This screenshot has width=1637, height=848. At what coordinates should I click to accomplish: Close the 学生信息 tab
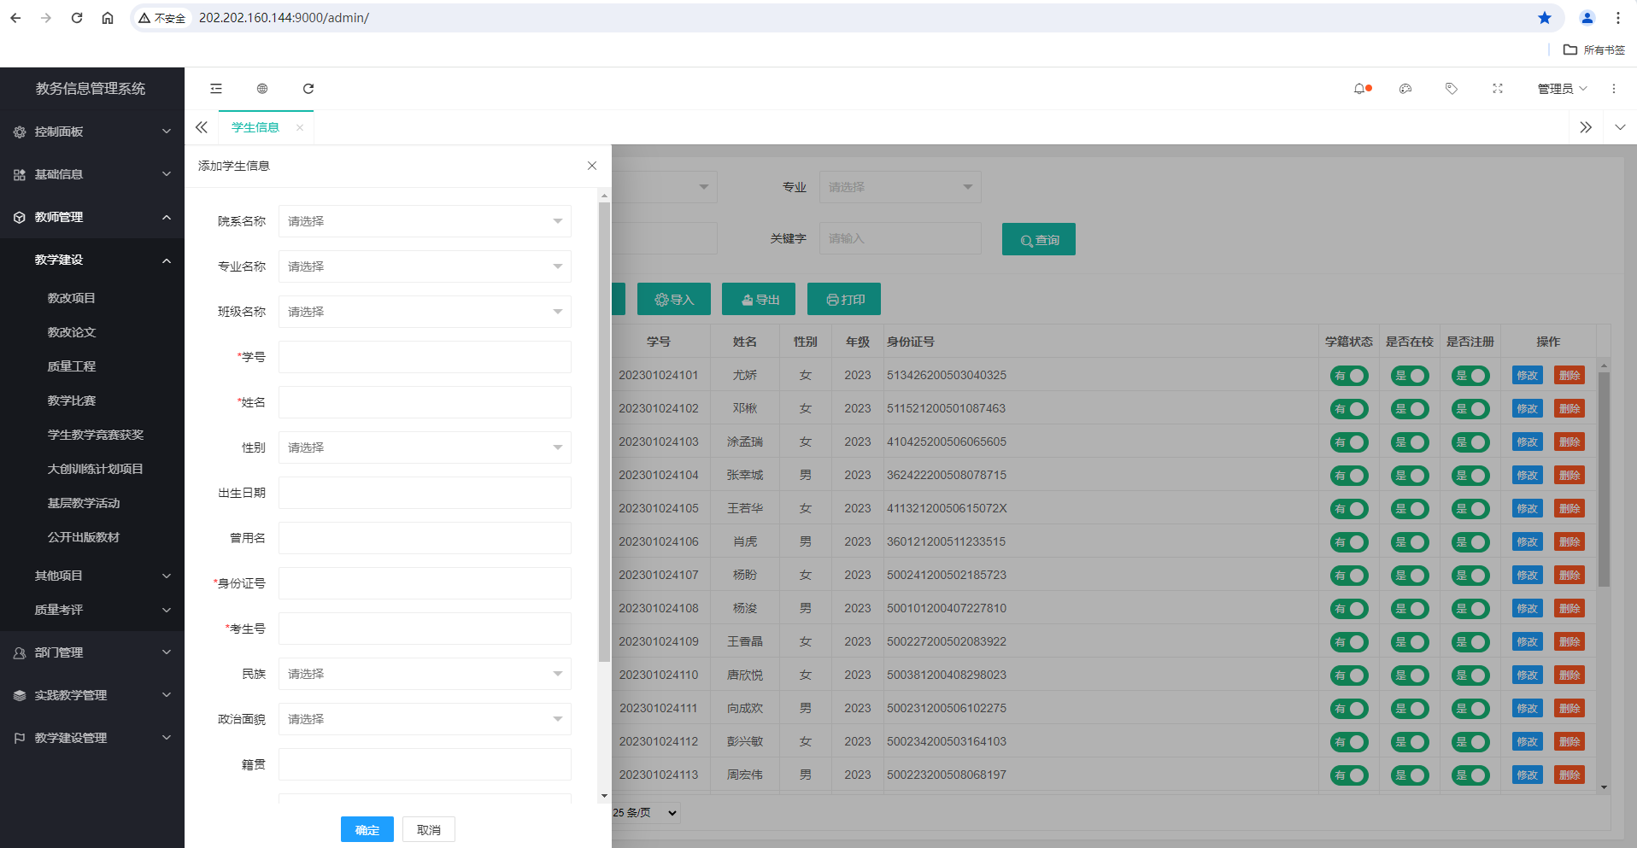coord(300,128)
